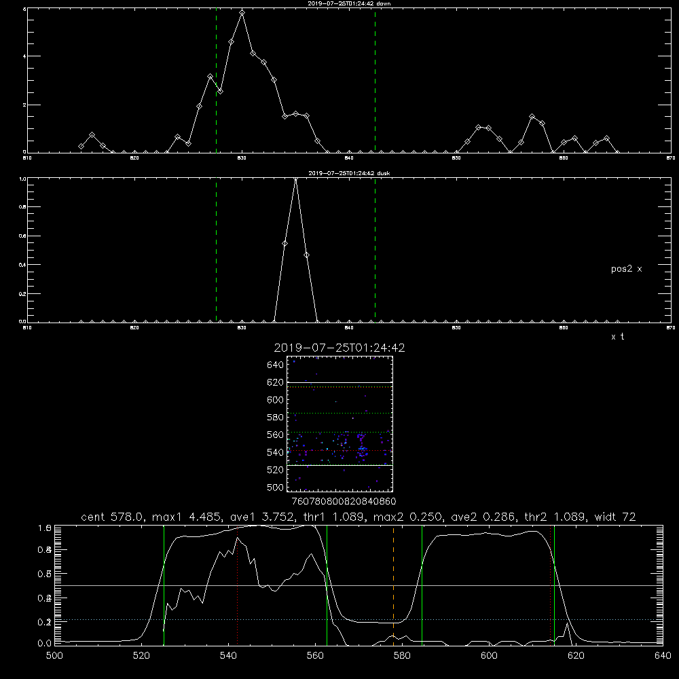Click the "thr2 1.089" value in stats line

pyautogui.click(x=556, y=517)
